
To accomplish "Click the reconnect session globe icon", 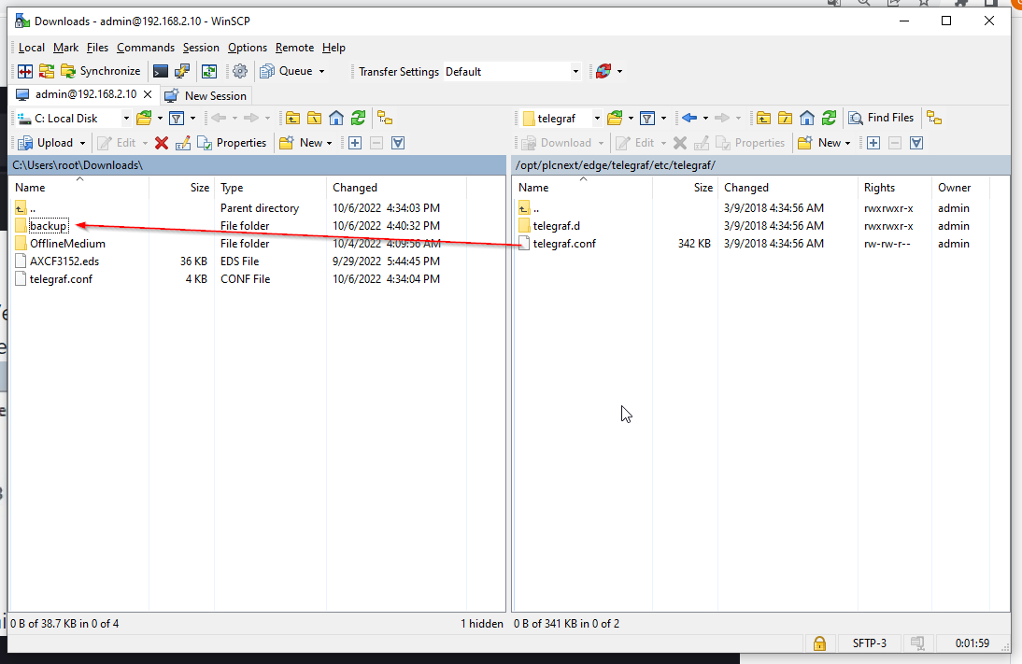I will coord(603,71).
